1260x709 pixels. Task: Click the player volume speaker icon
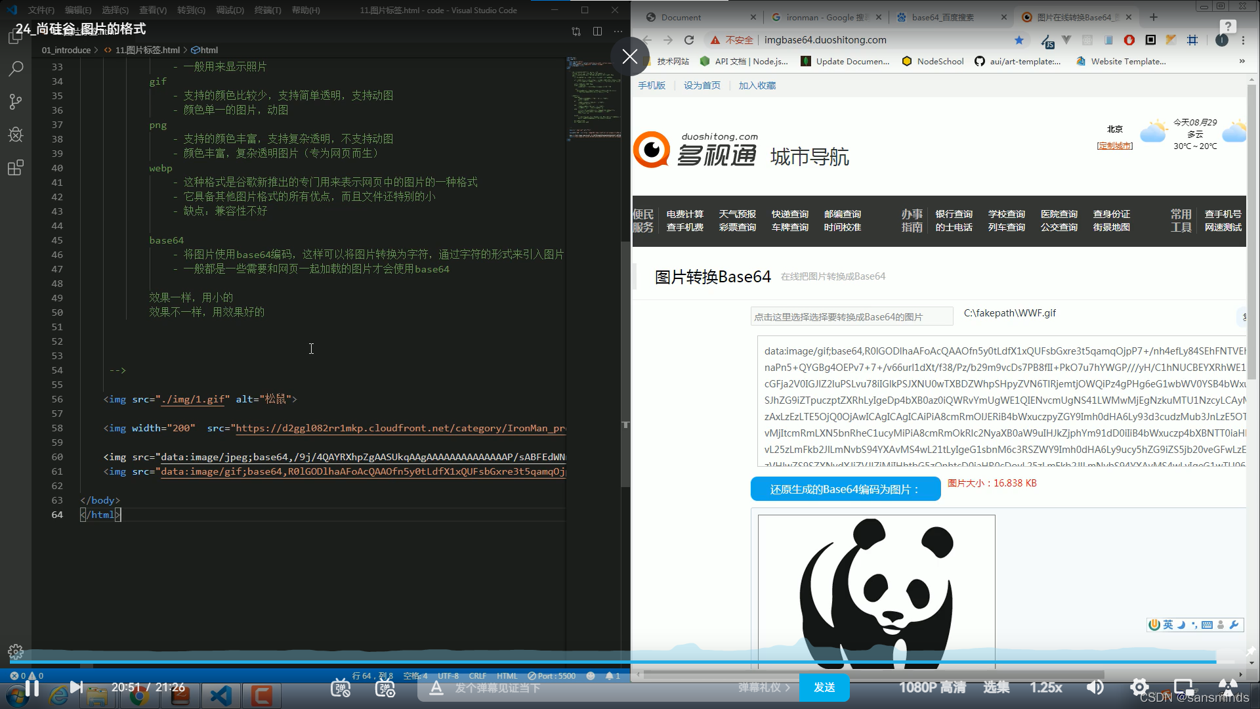click(x=1095, y=687)
